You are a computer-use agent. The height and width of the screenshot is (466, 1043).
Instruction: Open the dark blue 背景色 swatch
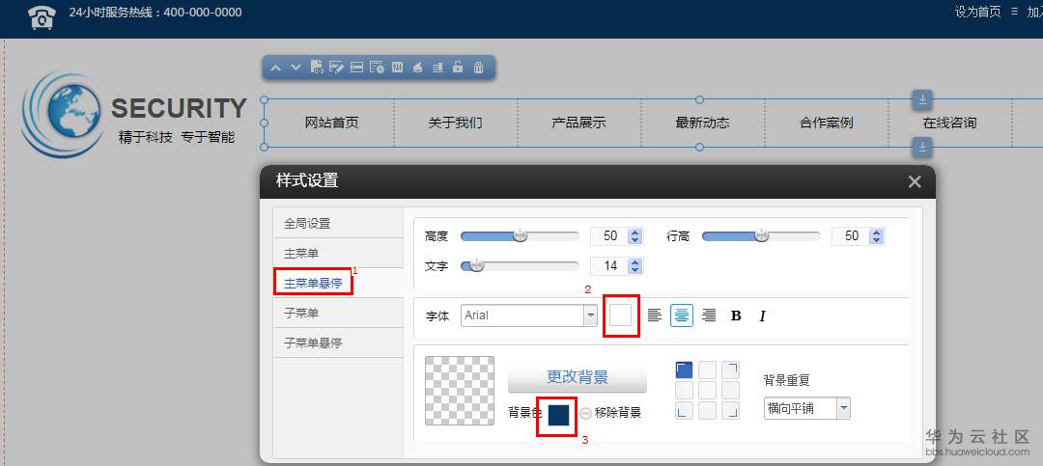(x=559, y=414)
